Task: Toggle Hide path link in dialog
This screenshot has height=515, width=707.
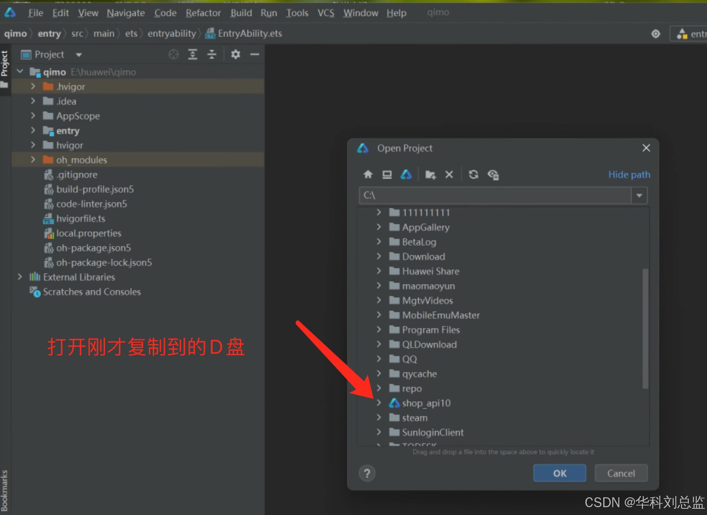Action: pyautogui.click(x=629, y=175)
